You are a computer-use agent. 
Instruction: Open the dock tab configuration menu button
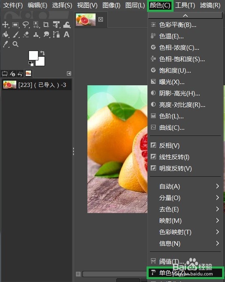click(69, 73)
